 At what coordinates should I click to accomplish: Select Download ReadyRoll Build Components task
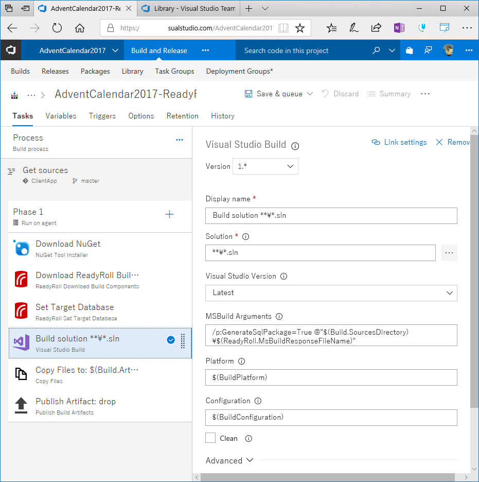(x=100, y=280)
